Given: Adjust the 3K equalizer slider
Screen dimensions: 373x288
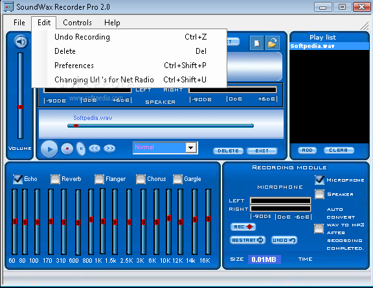Looking at the screenshot, I should (x=144, y=222).
